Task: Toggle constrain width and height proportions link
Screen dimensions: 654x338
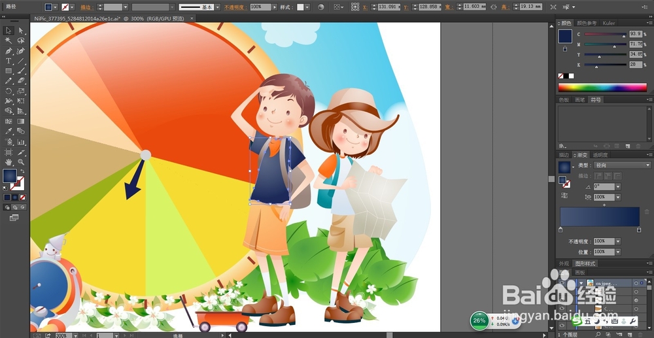Action: (494, 7)
